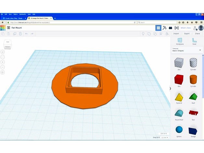This screenshot has width=204, height=153.
Task: Click the Zoom in plus icon
Action: tap(3, 62)
